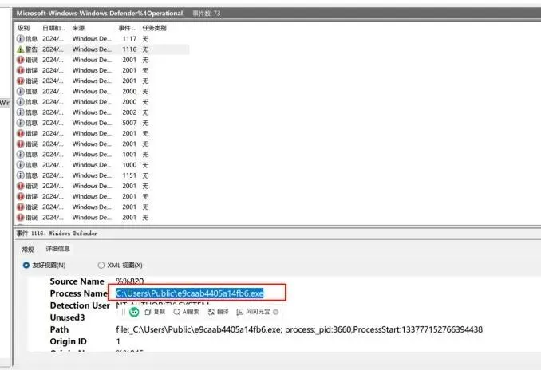This screenshot has height=370, width=541.
Task: Select the event ID 1001 cell
Action: click(x=129, y=155)
